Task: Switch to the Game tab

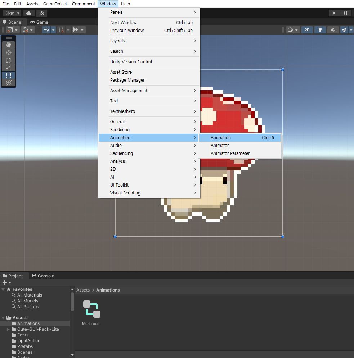Action: click(39, 22)
